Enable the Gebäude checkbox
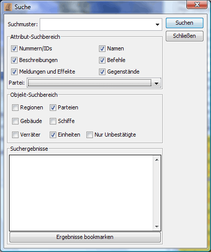Screen dimensions: 211x252 [x=15, y=121]
